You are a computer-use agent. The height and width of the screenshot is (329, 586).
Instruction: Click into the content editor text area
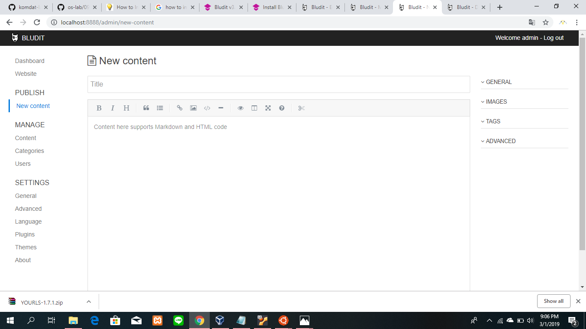tap(279, 203)
